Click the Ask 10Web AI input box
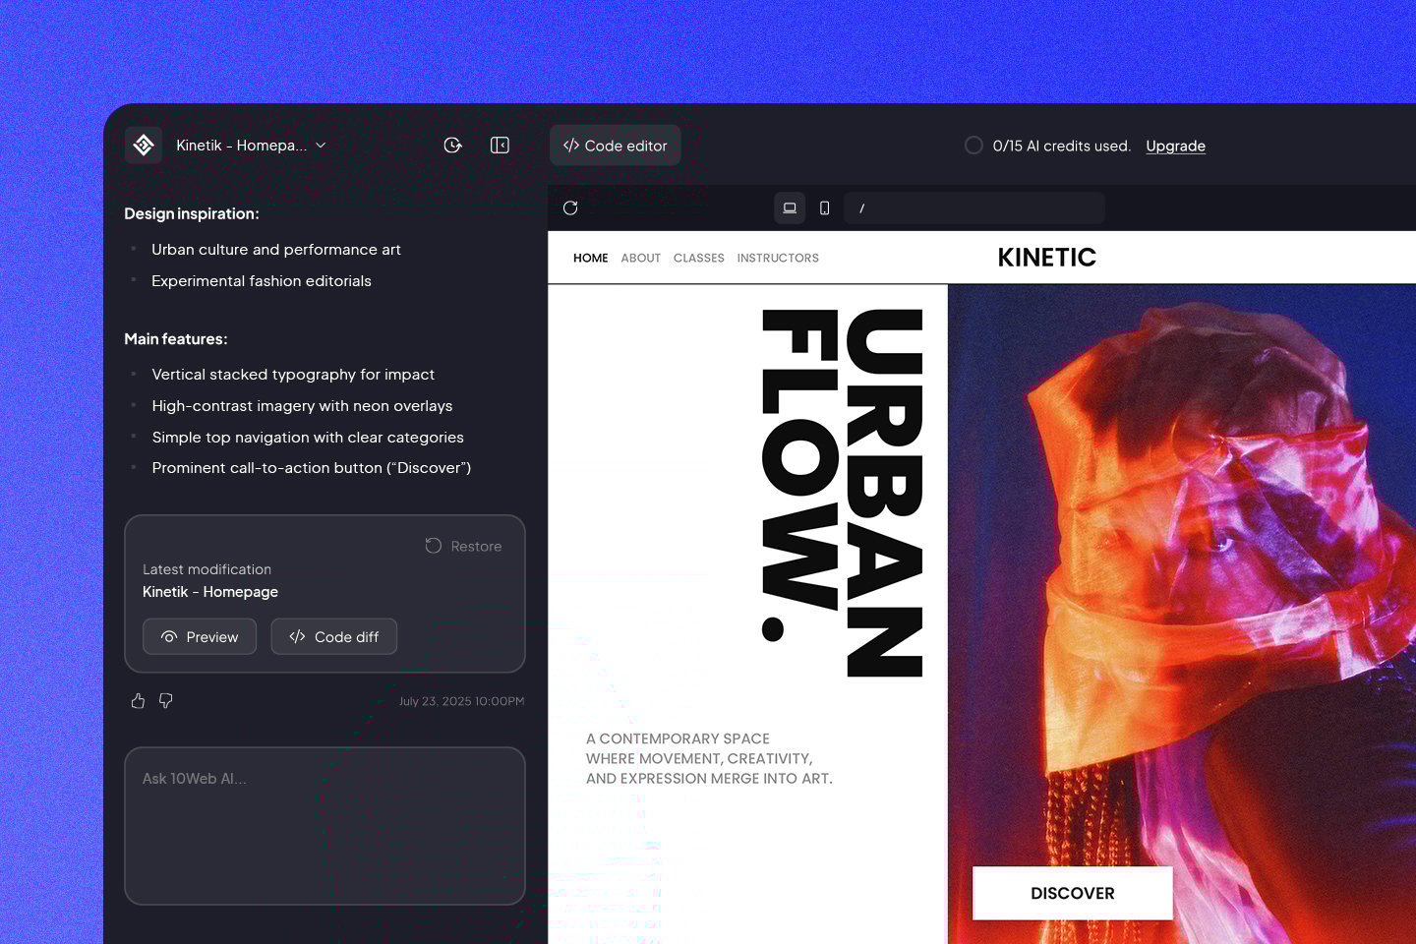Screen dimensions: 1416x944 pos(324,825)
